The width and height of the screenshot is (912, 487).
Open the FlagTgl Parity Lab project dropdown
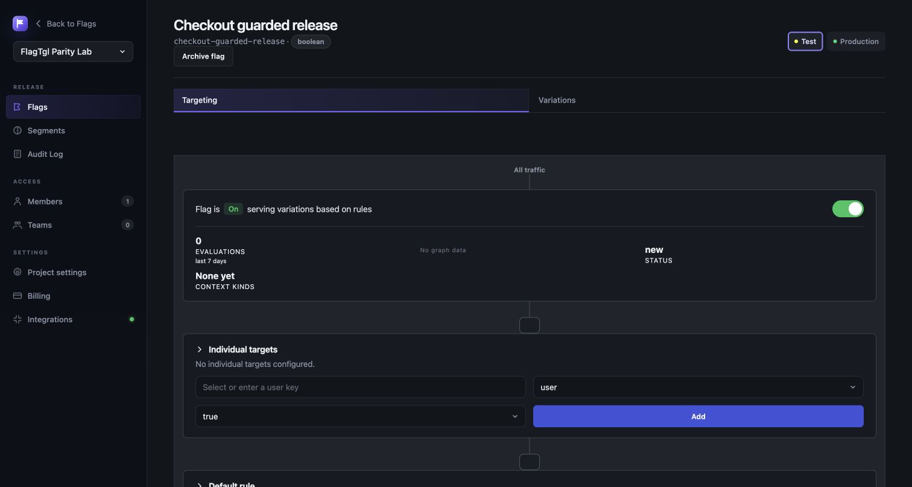click(73, 51)
